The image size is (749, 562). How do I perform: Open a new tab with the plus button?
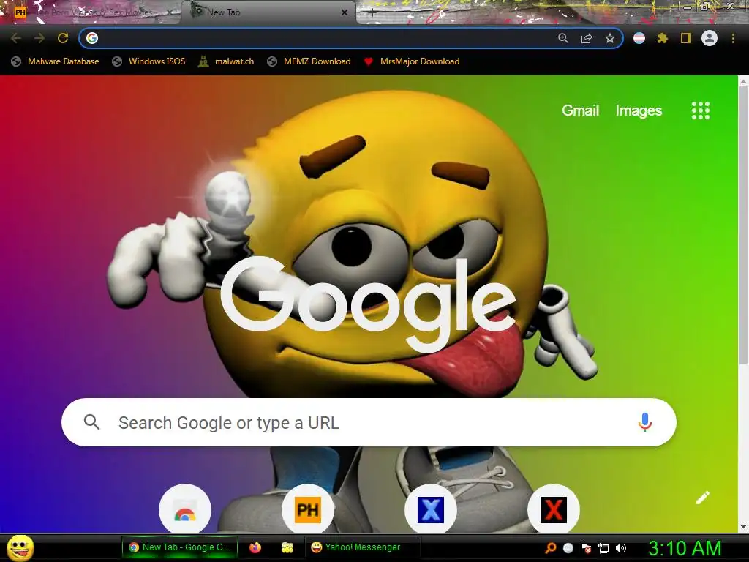click(372, 13)
